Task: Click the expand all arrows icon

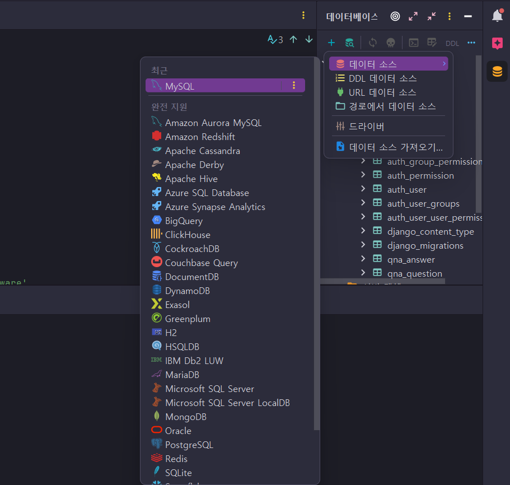Action: click(x=413, y=16)
